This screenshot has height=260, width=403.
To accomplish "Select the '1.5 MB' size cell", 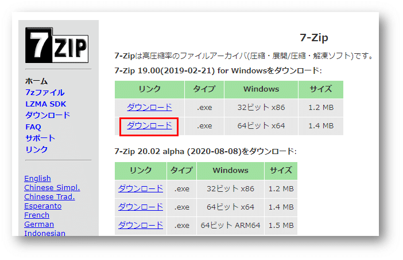I will tap(281, 226).
